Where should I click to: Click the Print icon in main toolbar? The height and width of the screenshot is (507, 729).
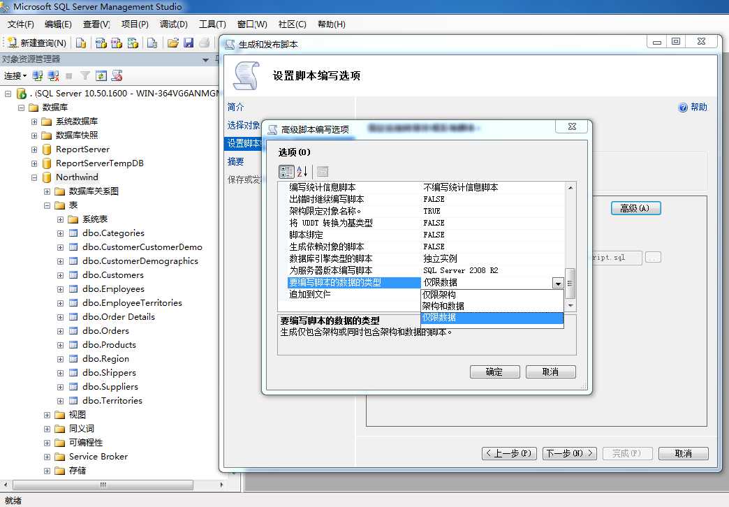pyautogui.click(x=204, y=43)
